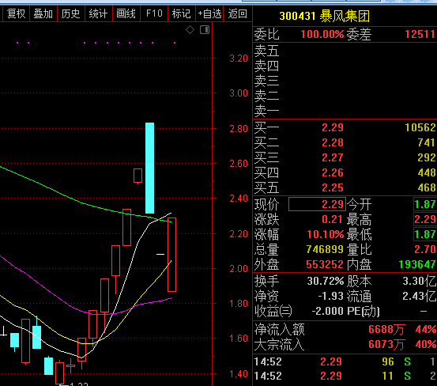The height and width of the screenshot is (386, 437).
Task: Select 买一 bid price 2.29
Action: (333, 127)
